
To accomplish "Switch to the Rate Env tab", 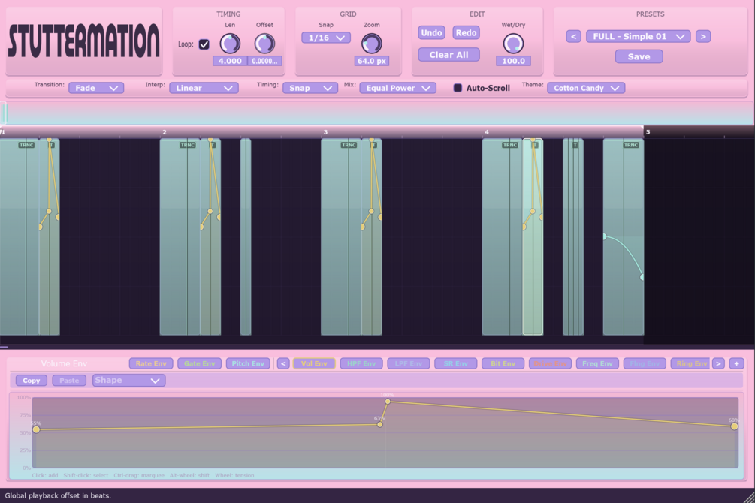I will coord(151,364).
